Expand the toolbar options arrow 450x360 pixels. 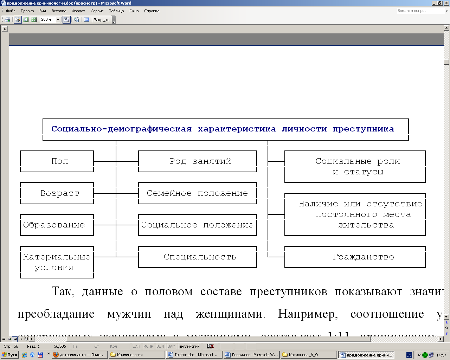[x=114, y=20]
